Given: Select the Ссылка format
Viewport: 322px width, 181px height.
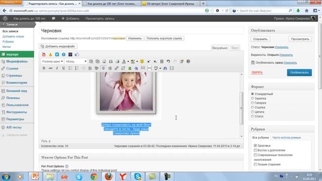Looking at the screenshot, I should [x=253, y=107].
